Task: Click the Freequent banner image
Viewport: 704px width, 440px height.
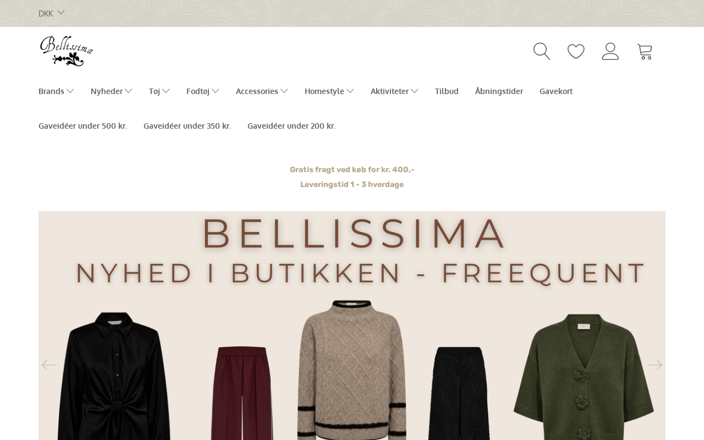Action: click(x=352, y=326)
